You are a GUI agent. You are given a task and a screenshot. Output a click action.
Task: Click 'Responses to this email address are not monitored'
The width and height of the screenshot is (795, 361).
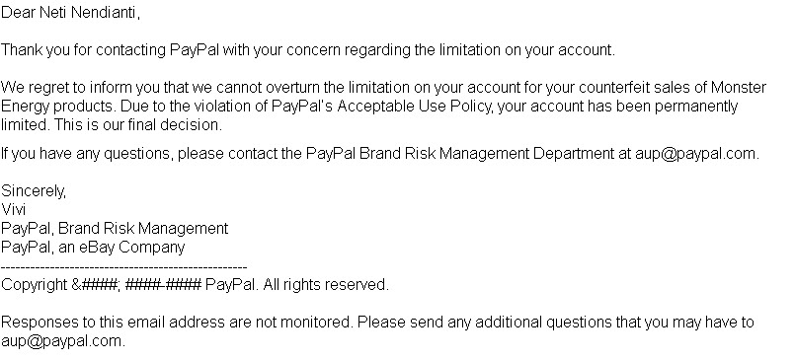[176, 322]
